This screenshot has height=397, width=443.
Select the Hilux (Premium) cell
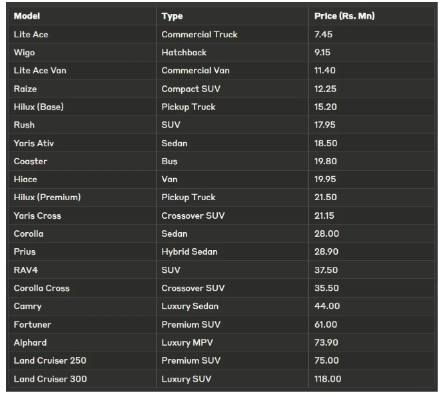47,197
